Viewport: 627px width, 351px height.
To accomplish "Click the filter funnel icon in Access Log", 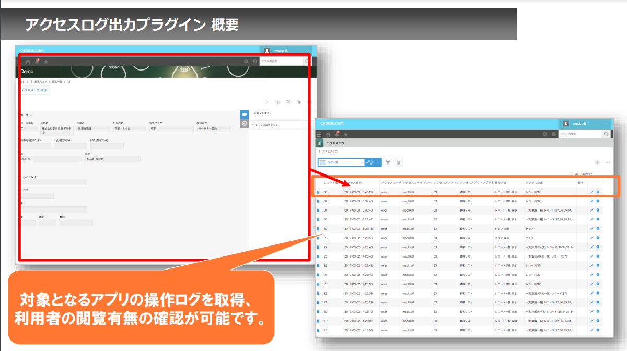I will tap(388, 162).
